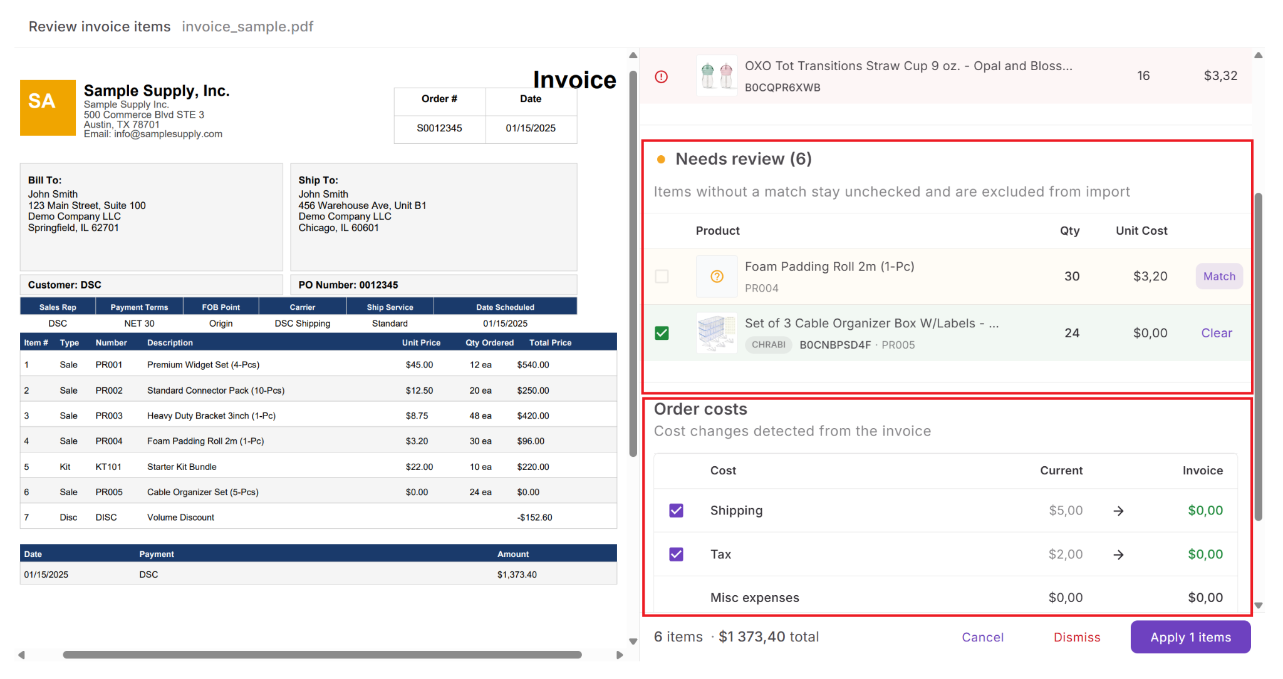Click the 6 items · $1 373,40 total summary
Viewport: 1283px width, 679px height.
click(x=736, y=637)
